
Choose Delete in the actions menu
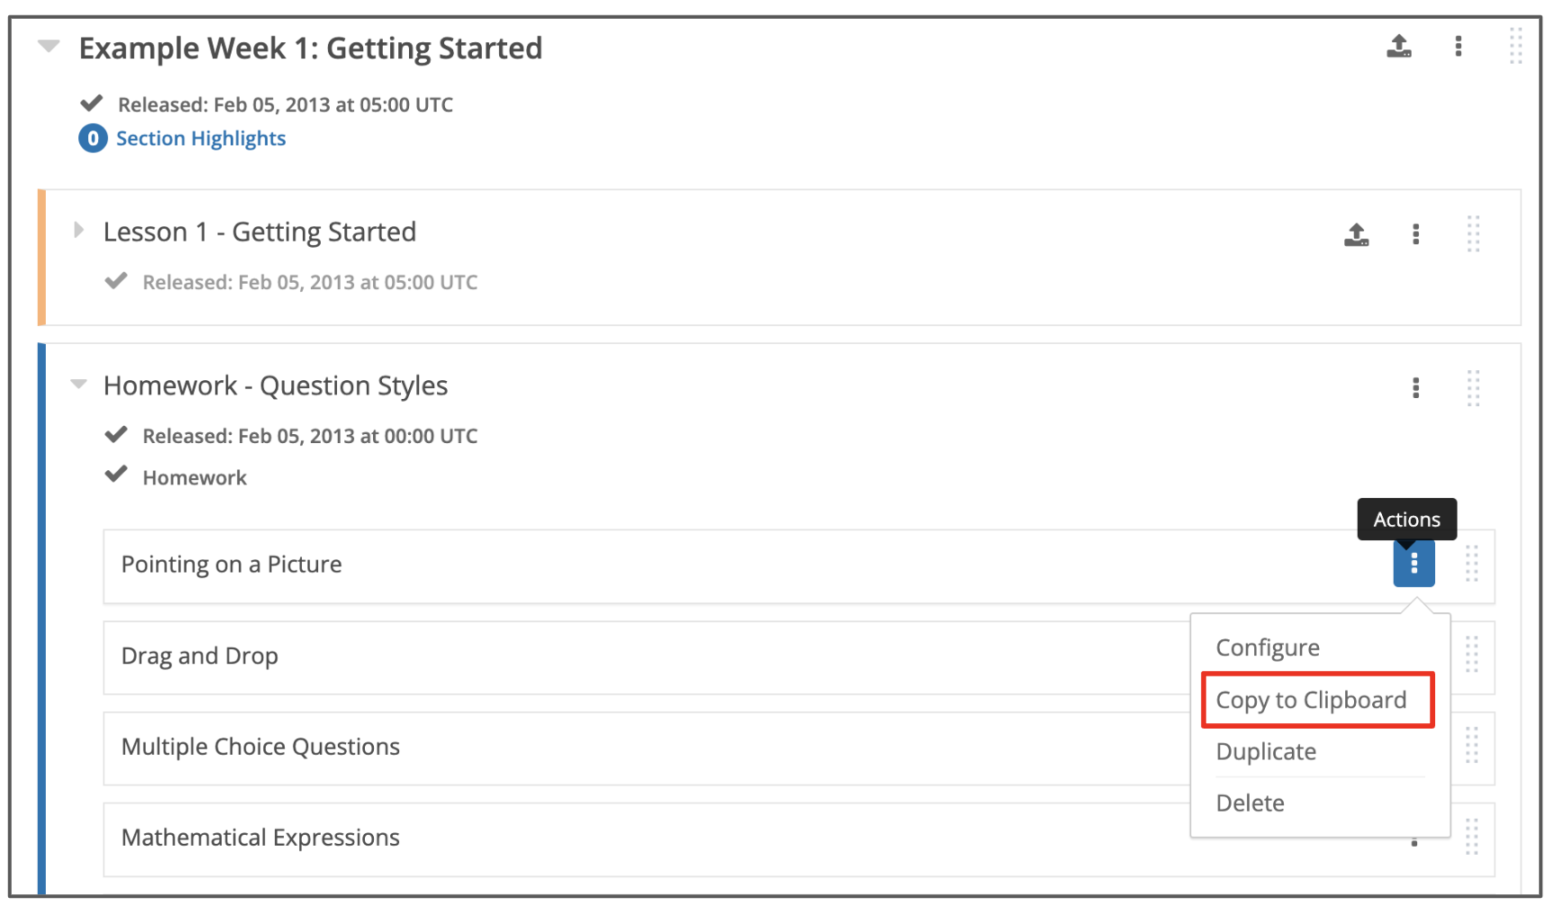point(1250,802)
